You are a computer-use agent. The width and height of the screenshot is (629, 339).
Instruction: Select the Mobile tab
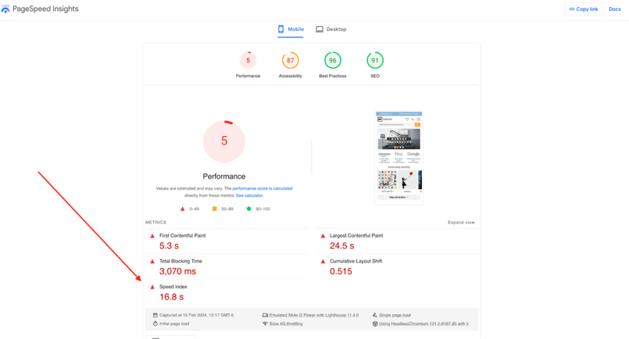(x=291, y=29)
